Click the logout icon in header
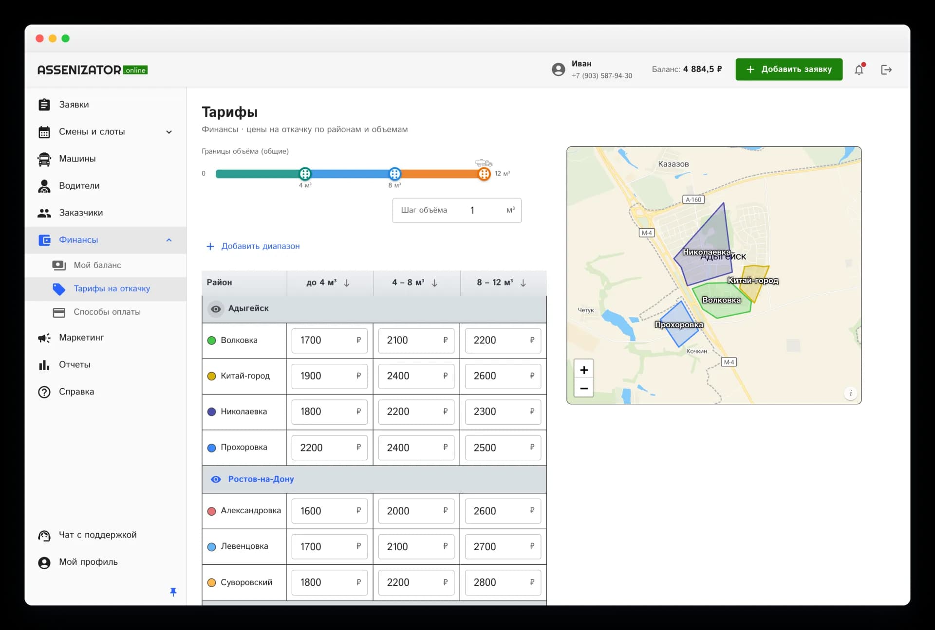Screen dimensions: 935x630 coord(886,70)
